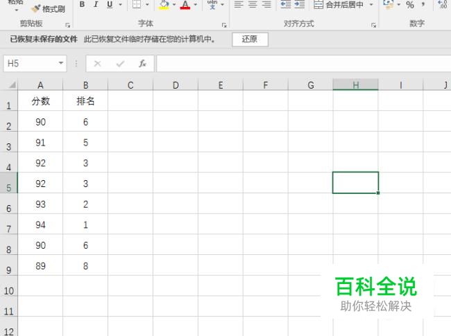Click the cell with score 93

tap(40, 204)
